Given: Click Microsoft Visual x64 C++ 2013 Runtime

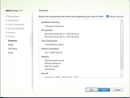Looking at the screenshot, I should [62, 34].
